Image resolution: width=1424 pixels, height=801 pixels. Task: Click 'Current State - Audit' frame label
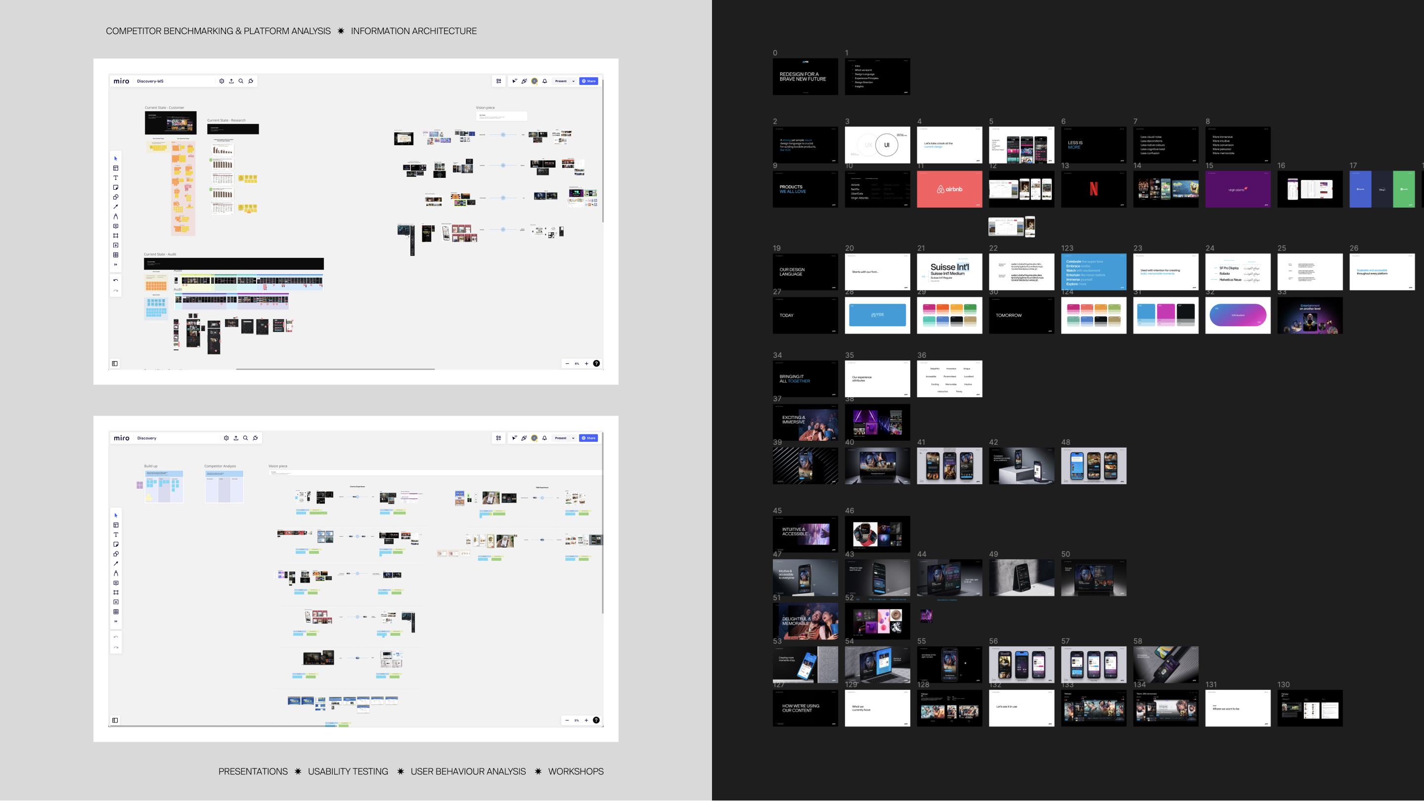(160, 254)
